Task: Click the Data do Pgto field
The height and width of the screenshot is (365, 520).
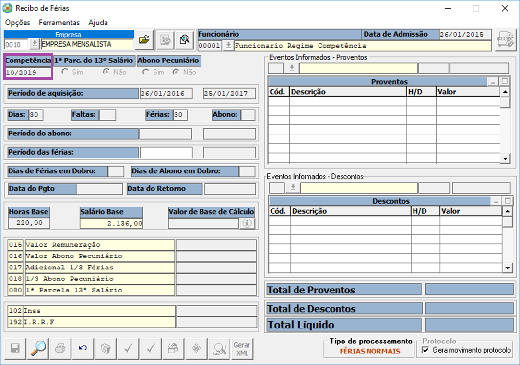Action: (99, 189)
